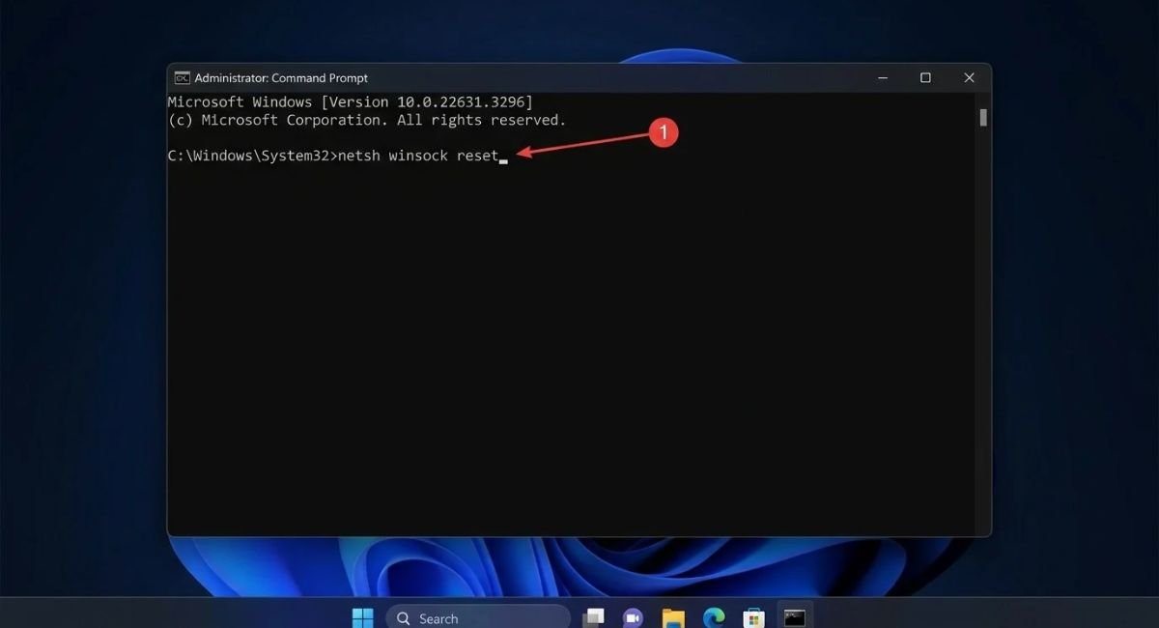Open Microsoft Store from the taskbar
The width and height of the screenshot is (1159, 628).
point(754,617)
